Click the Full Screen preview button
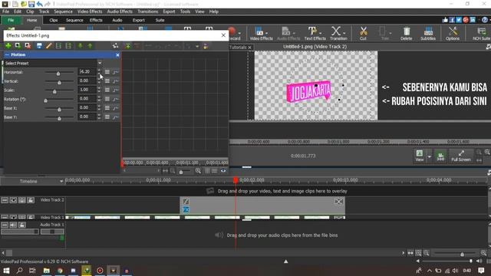The height and width of the screenshot is (276, 491). 461,156
